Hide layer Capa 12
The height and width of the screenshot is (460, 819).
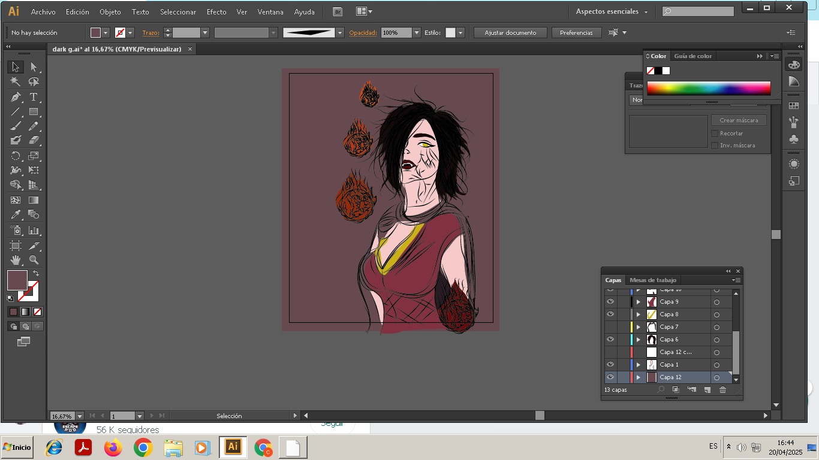tap(610, 377)
